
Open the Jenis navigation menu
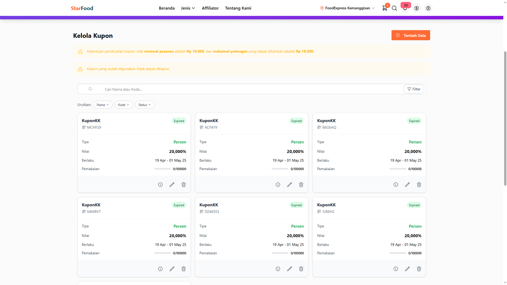[188, 8]
